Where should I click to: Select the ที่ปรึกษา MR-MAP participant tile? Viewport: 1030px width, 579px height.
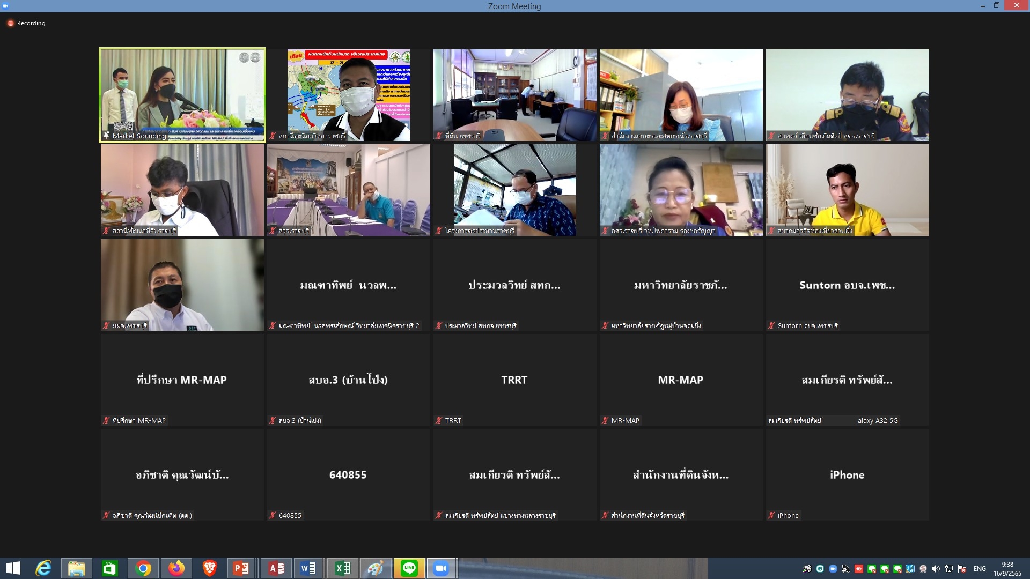click(182, 380)
